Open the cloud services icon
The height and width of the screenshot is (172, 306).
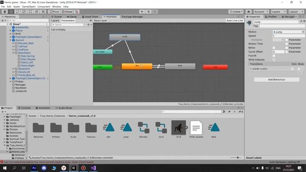(x=249, y=11)
